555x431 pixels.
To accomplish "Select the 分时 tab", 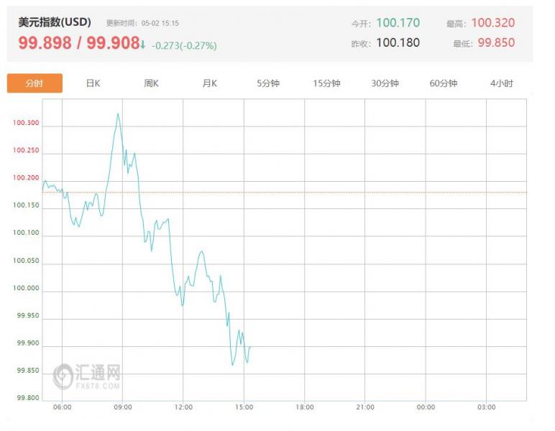I will pos(35,83).
